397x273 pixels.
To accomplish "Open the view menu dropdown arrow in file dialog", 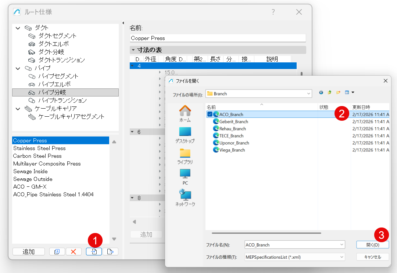I will [353, 92].
